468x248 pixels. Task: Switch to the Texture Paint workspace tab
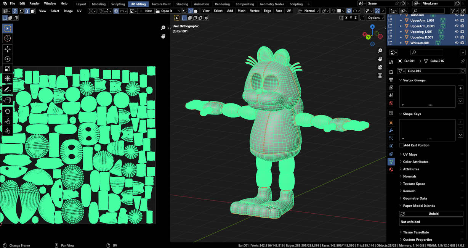click(161, 4)
